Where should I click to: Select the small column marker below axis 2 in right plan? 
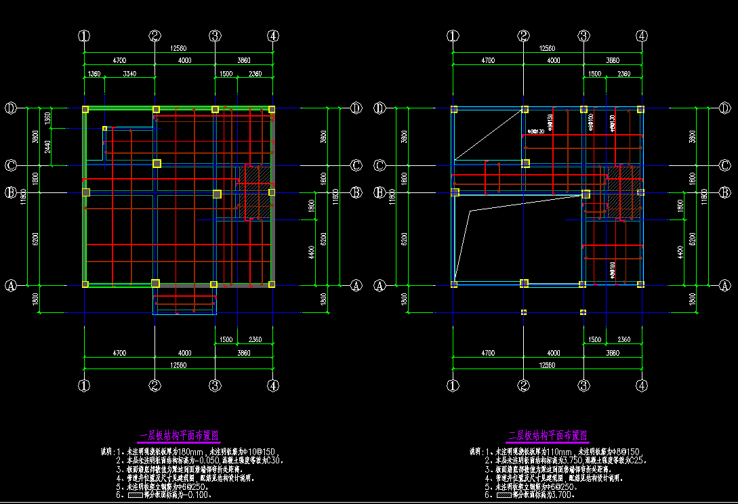coord(524,312)
